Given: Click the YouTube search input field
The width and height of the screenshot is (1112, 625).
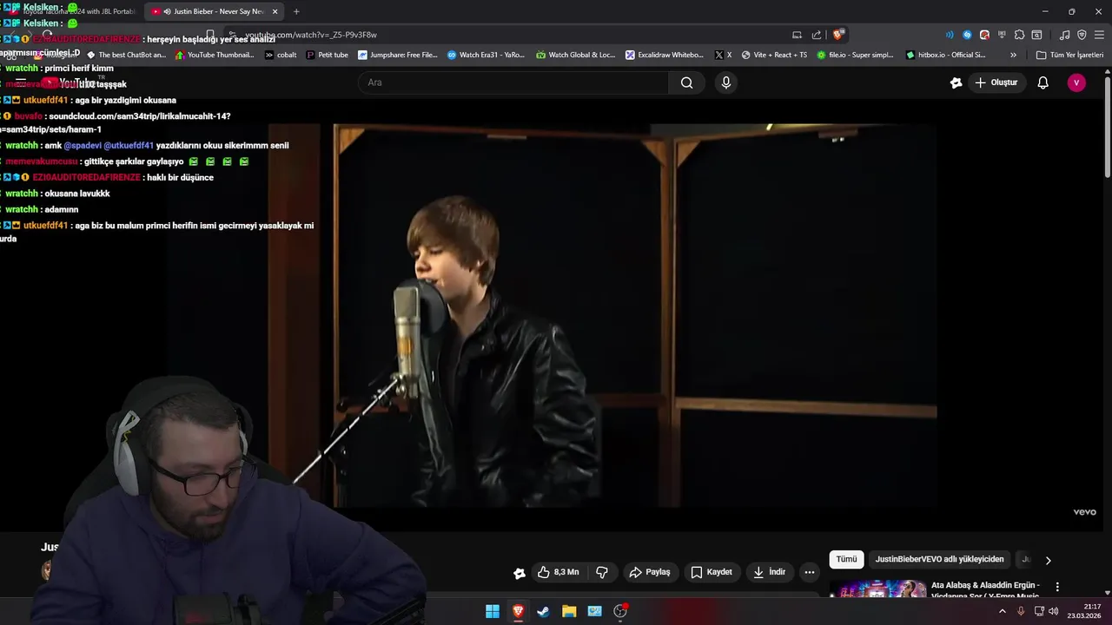Looking at the screenshot, I should (513, 82).
